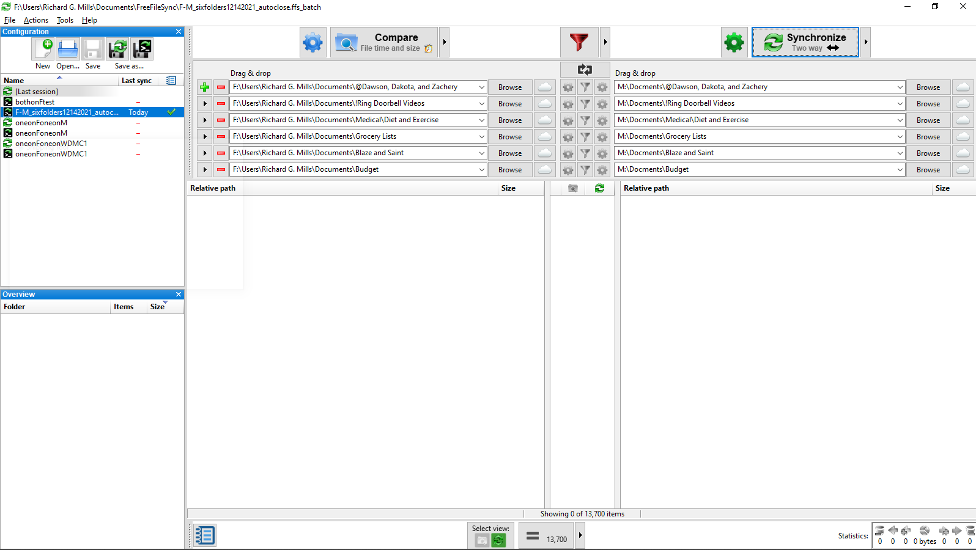
Task: Open the row arrow menu for Budget pair
Action: click(204, 170)
